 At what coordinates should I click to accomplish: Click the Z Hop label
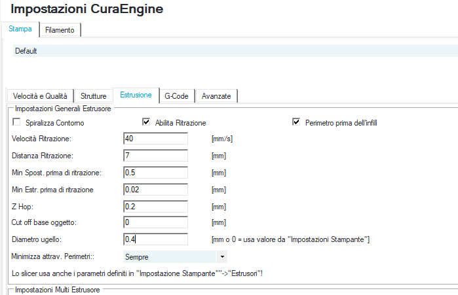(22, 207)
